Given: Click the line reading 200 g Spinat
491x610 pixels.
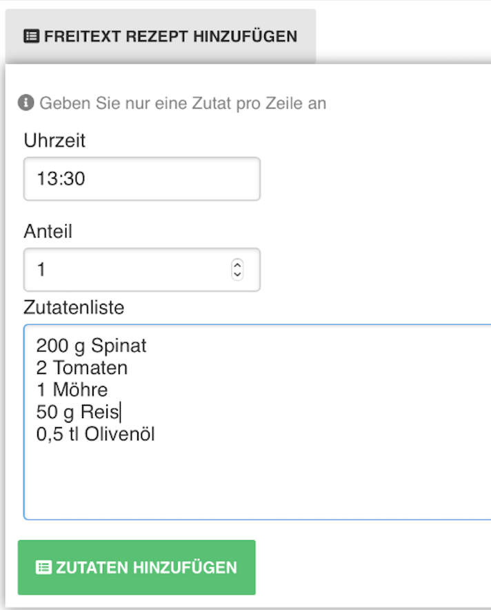Looking at the screenshot, I should click(90, 346).
